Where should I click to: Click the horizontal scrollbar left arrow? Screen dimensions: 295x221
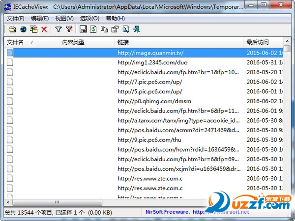8,202
